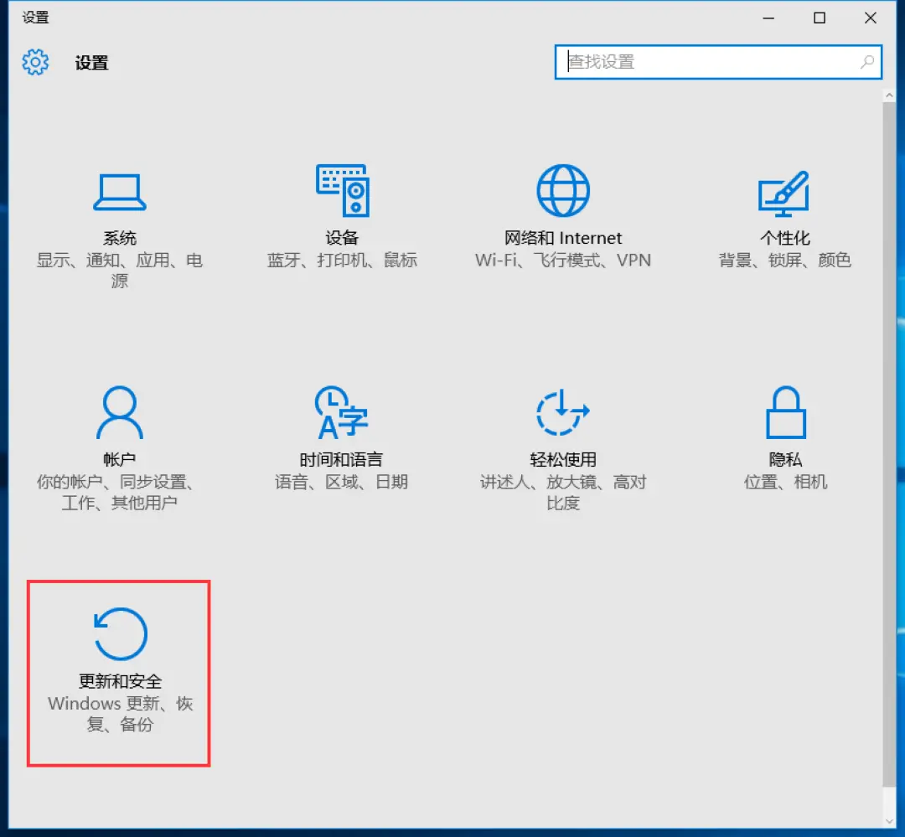Viewport: 905px width, 837px height.
Task: Click the scrollbar up arrow on the right
Action: 891,94
